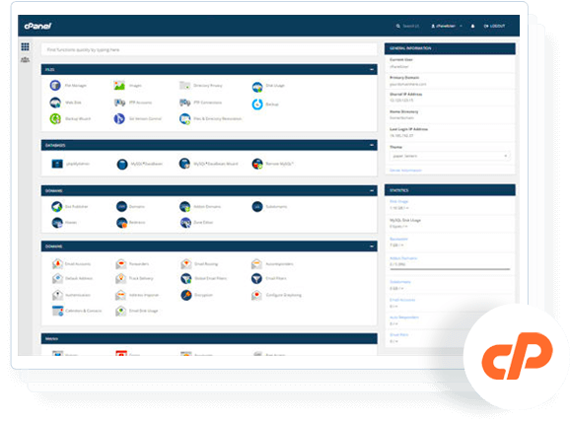Open the Site Publisher icon
This screenshot has height=423, width=570.
(57, 207)
